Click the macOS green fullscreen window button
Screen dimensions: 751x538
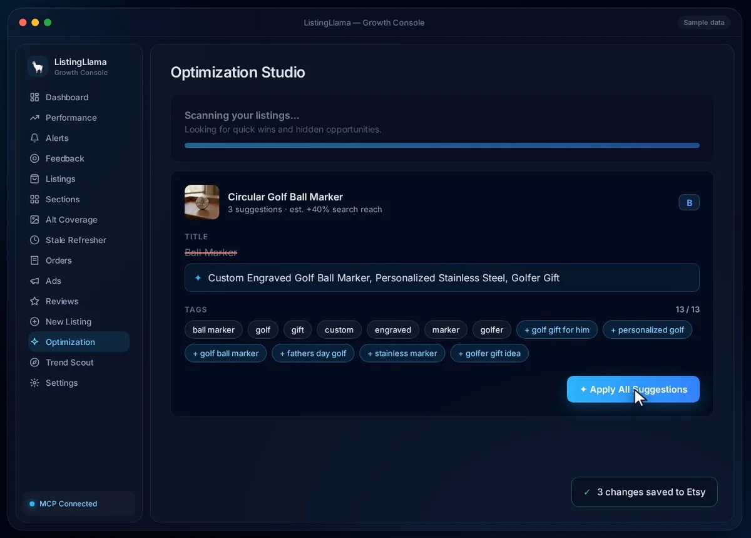click(x=48, y=23)
